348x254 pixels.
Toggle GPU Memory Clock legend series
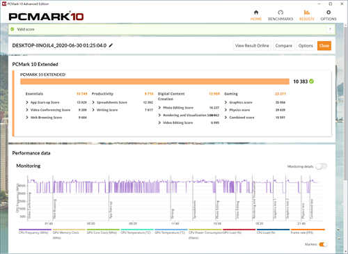click(69, 234)
